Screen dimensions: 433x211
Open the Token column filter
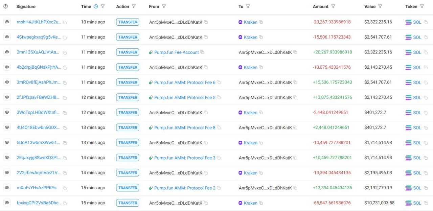pyautogui.click(x=422, y=6)
